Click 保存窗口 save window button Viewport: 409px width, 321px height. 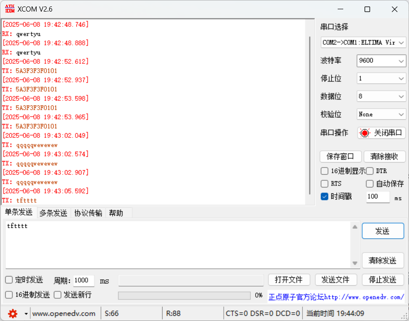tap(340, 157)
